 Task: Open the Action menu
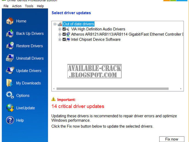point(17,6)
